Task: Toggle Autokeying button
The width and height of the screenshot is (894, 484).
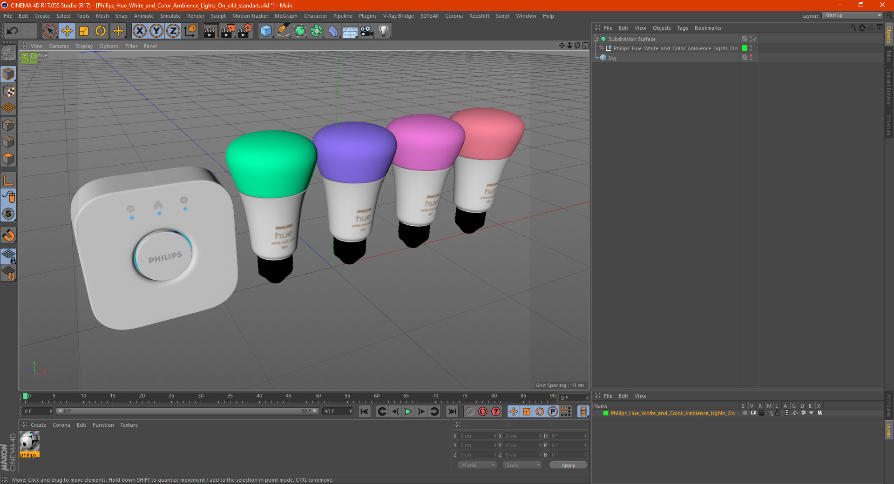Action: pos(483,411)
